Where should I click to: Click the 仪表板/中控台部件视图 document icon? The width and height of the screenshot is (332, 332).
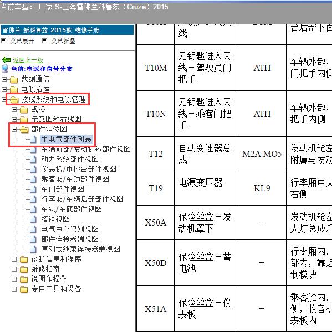pyautogui.click(x=33, y=170)
